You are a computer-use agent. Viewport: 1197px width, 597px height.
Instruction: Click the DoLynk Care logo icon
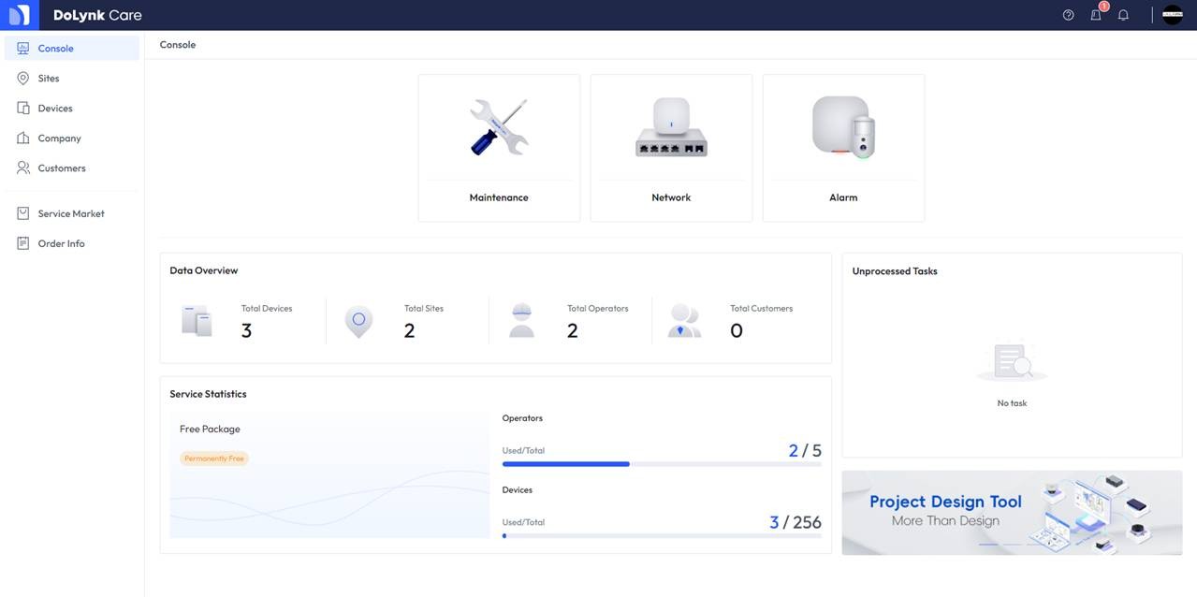pyautogui.click(x=19, y=15)
